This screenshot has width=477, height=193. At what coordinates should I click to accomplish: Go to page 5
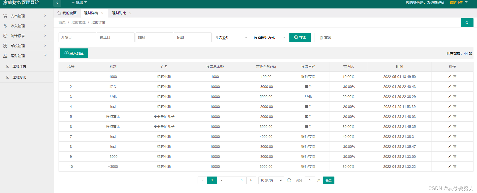point(242,180)
